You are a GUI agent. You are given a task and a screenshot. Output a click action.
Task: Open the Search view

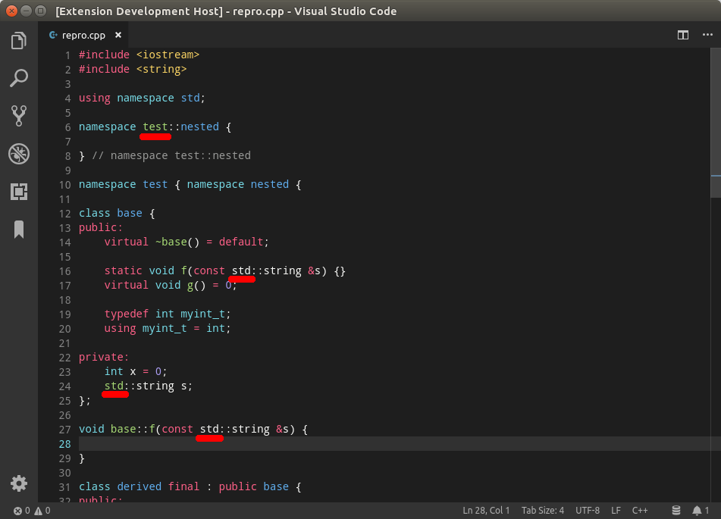click(19, 78)
